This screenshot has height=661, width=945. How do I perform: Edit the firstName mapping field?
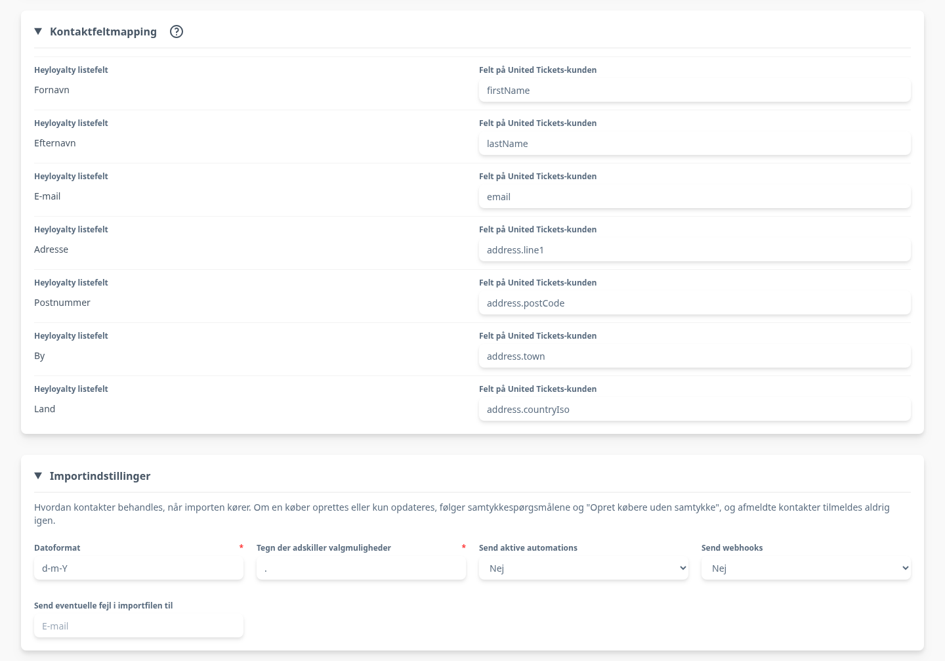[x=695, y=91]
